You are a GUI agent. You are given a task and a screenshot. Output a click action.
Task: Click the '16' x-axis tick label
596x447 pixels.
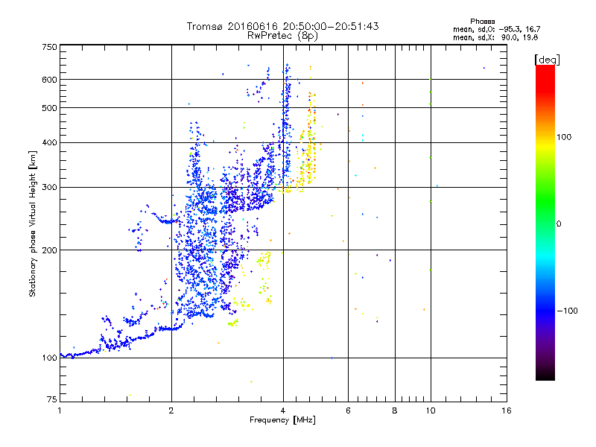(507, 410)
